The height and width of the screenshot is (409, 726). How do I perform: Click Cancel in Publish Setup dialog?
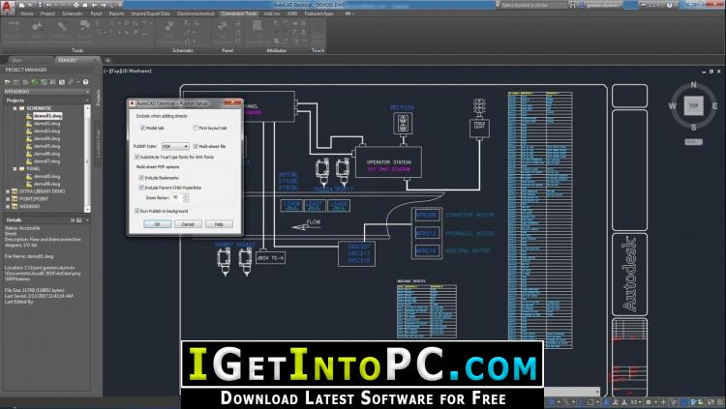[x=188, y=224]
